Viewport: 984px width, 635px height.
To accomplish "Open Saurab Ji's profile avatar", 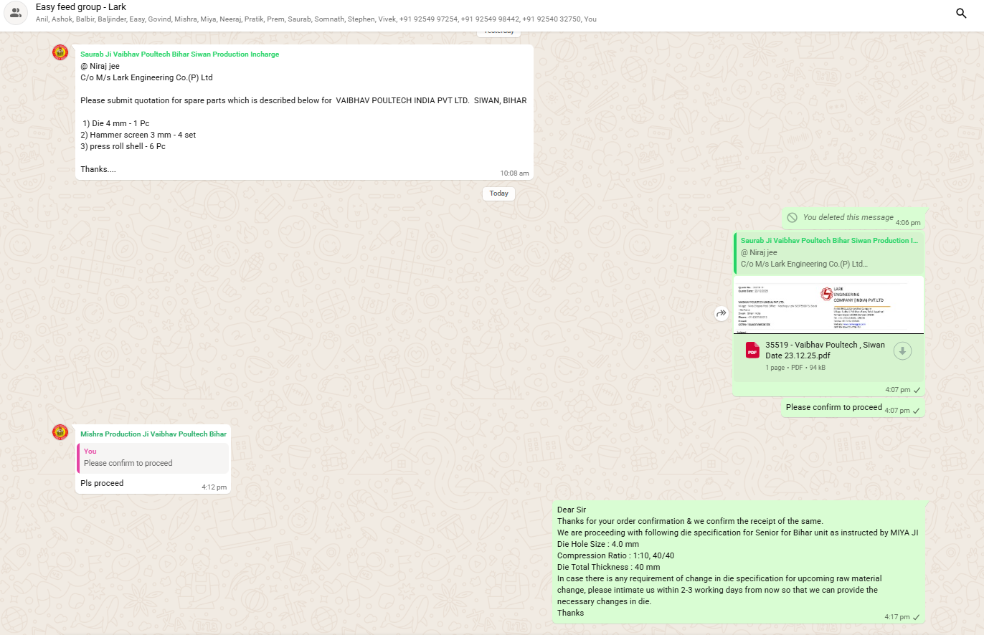I will pos(60,52).
